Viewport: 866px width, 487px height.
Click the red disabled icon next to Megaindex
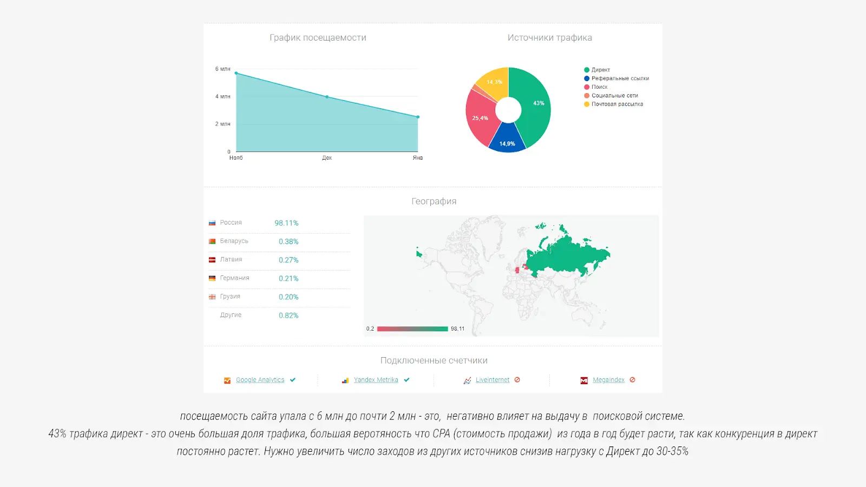tap(633, 380)
